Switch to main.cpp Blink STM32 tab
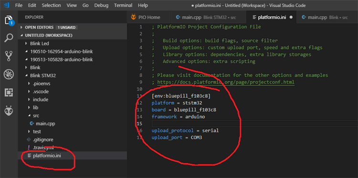 [208, 17]
